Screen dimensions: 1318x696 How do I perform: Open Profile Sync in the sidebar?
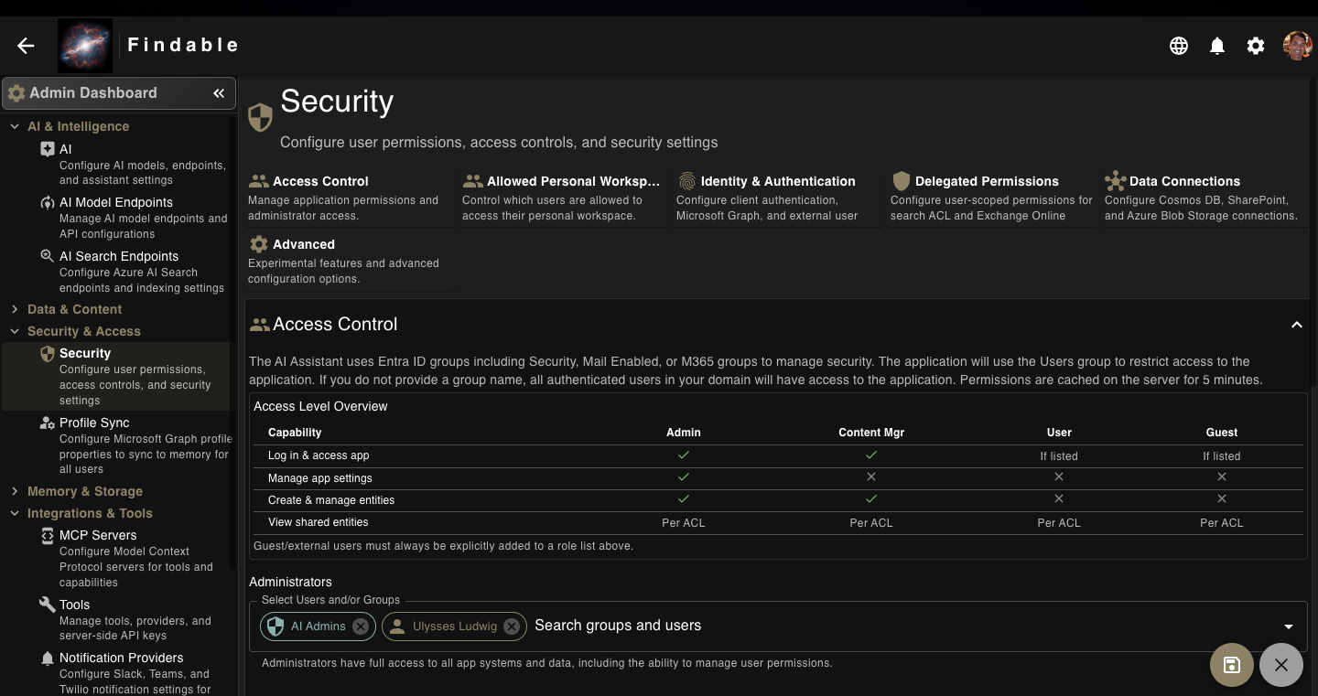click(x=117, y=445)
